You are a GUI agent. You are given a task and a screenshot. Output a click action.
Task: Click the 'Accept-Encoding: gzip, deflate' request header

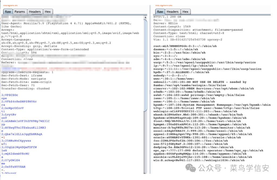tap(29, 46)
